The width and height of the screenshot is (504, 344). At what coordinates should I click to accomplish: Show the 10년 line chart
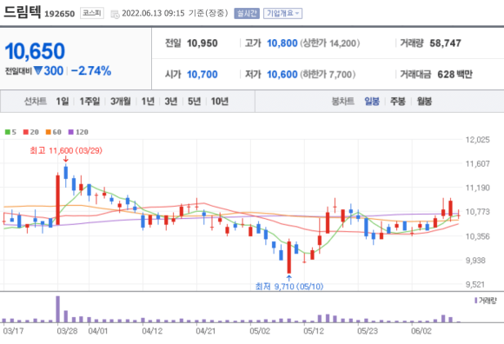[x=220, y=102]
